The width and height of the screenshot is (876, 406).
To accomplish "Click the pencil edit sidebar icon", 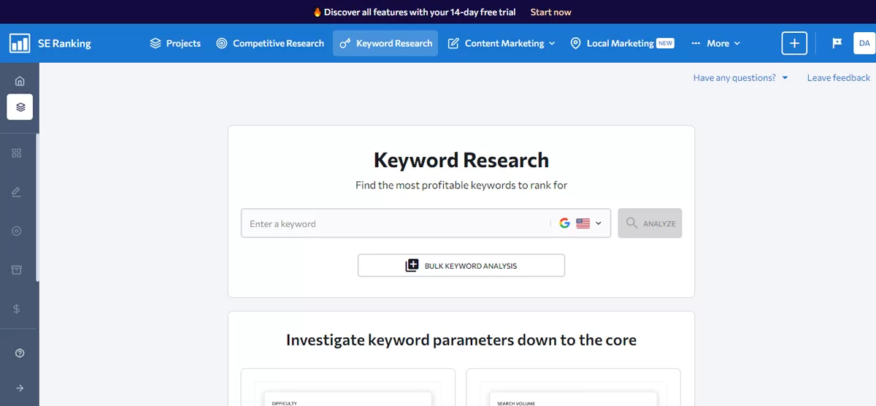I will pos(17,192).
